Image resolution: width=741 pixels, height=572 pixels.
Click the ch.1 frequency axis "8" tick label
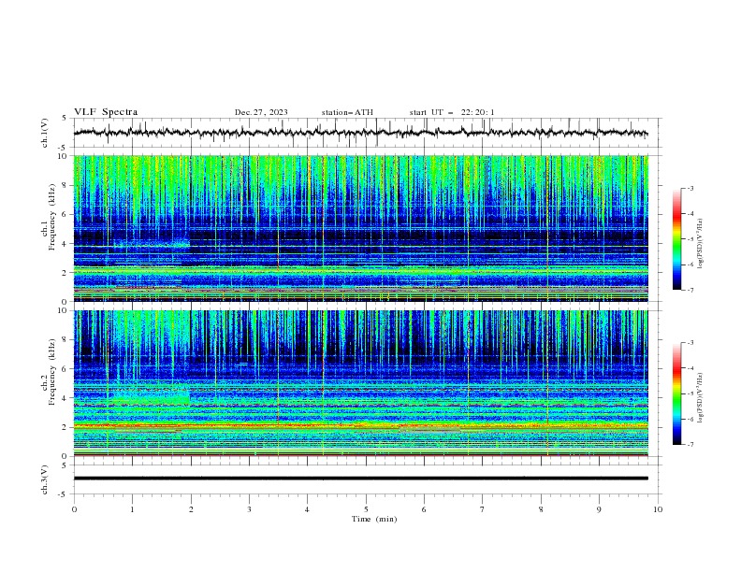(x=65, y=185)
